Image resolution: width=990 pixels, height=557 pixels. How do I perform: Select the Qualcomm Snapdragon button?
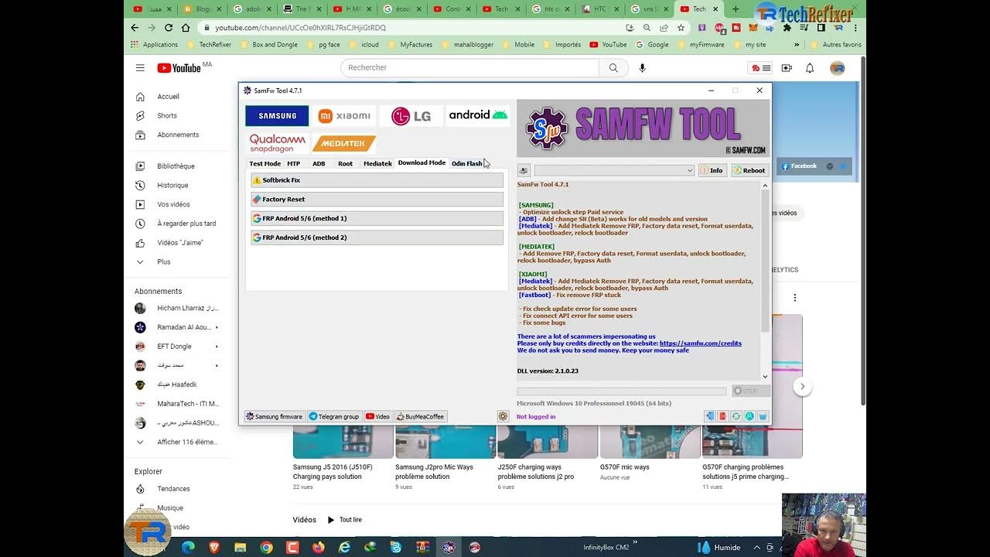[277, 143]
